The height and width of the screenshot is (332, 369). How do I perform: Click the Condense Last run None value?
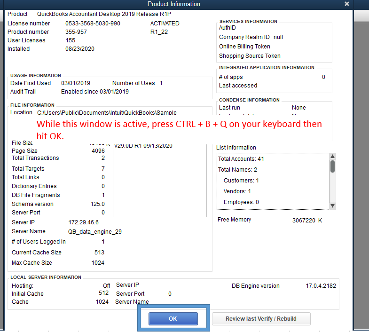click(299, 108)
